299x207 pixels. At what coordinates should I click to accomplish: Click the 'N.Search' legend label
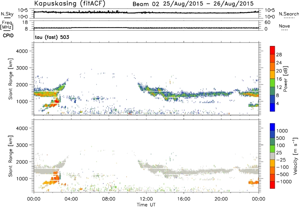click(x=289, y=14)
